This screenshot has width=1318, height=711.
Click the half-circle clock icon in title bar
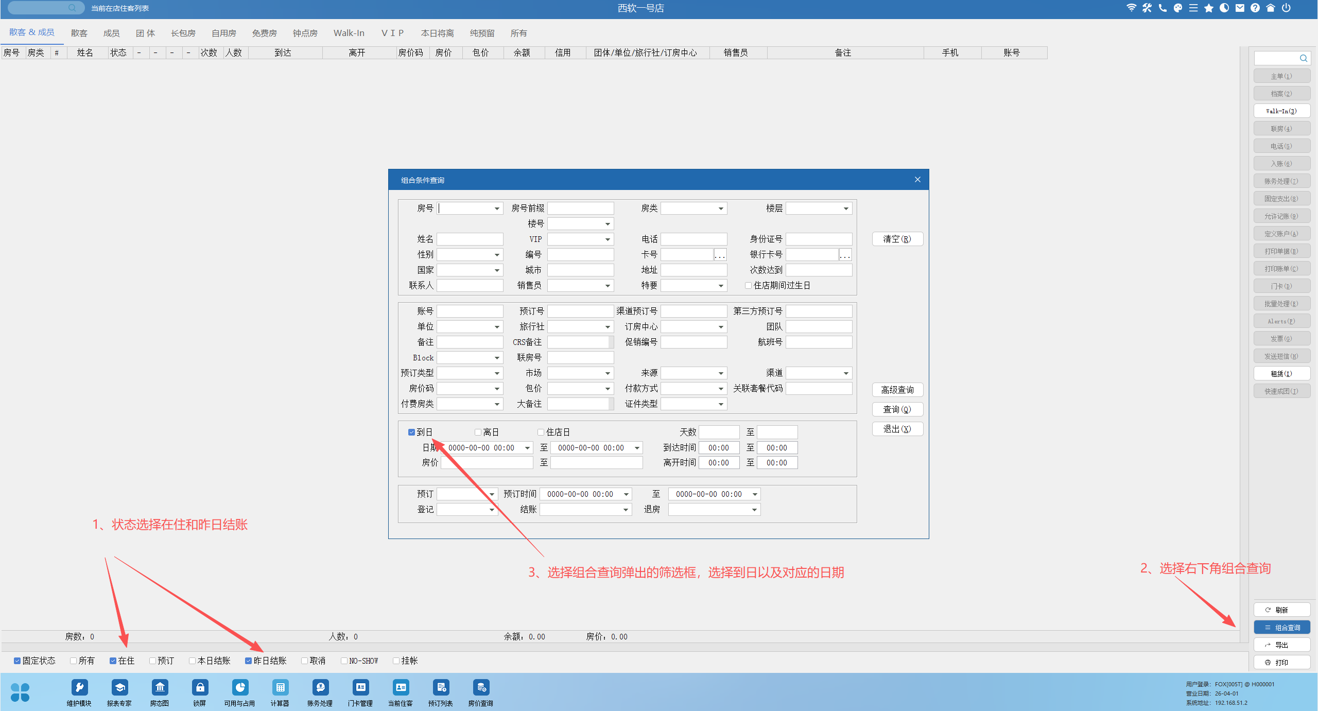pyautogui.click(x=1224, y=8)
